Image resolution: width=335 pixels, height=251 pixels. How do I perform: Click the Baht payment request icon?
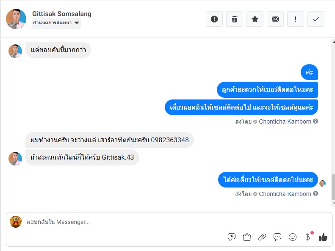tap(308, 237)
